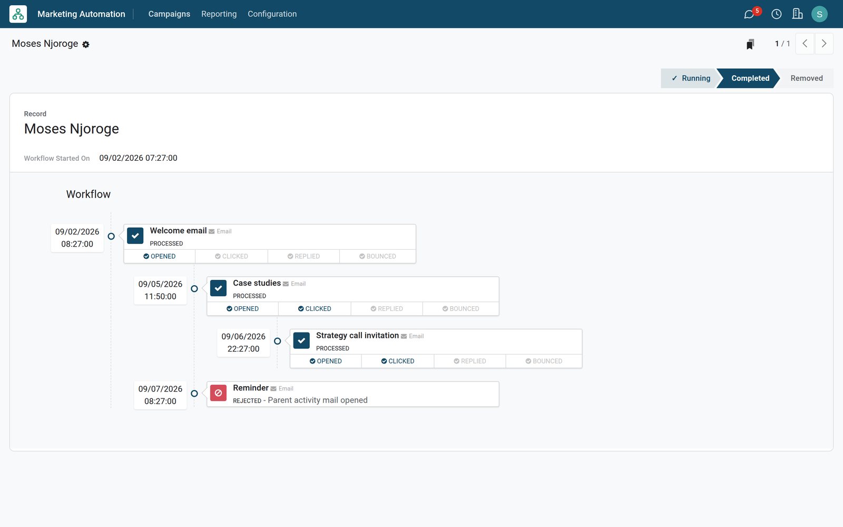Click BOUNCED on Strategy call invitation
This screenshot has width=843, height=527.
[x=544, y=361]
